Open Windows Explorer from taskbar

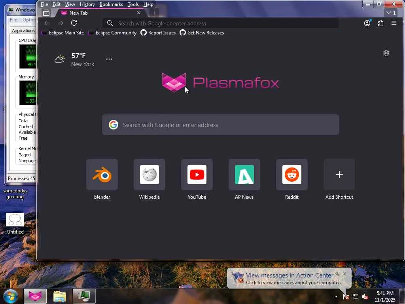[x=60, y=296]
